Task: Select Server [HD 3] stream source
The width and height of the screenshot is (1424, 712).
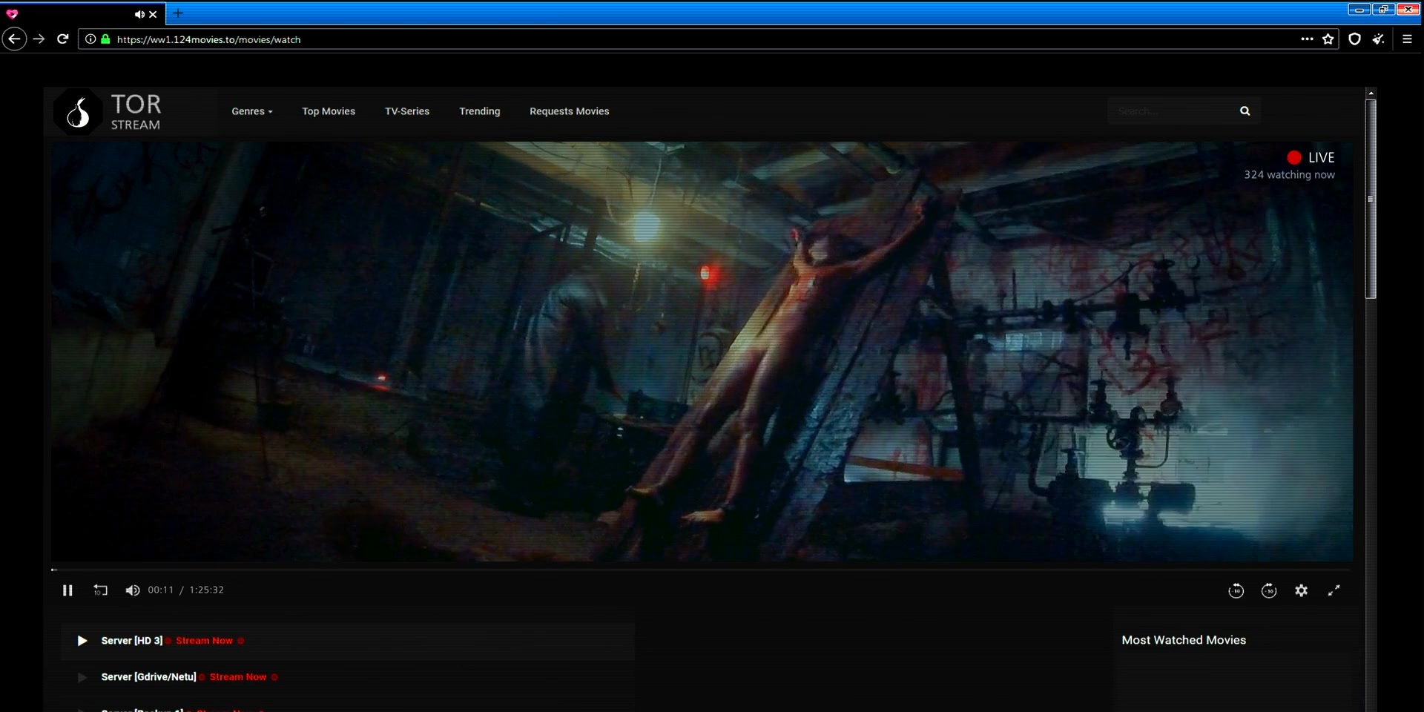Action: tap(132, 641)
